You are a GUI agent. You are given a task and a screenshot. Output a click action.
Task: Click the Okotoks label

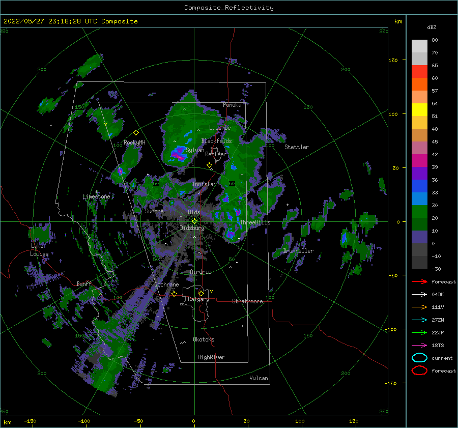coord(204,339)
